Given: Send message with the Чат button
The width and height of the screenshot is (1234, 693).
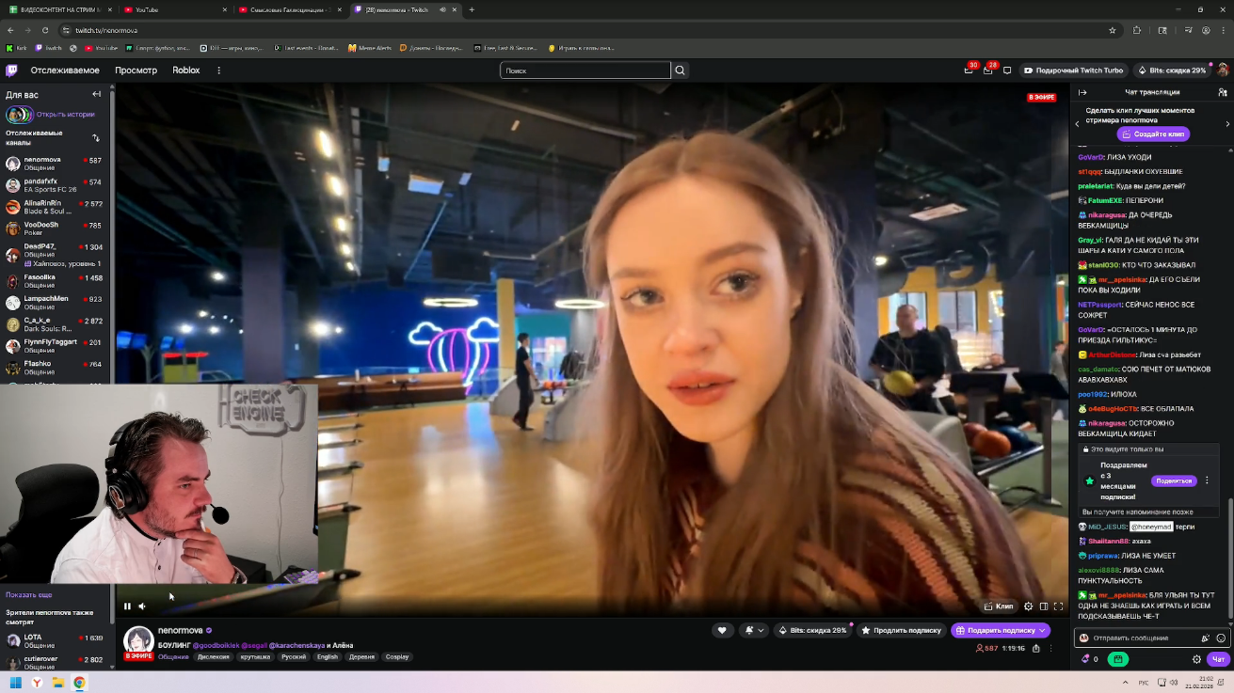Looking at the screenshot, I should point(1218,659).
